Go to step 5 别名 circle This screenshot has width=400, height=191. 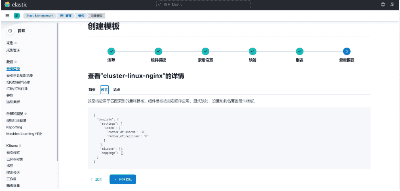[x=299, y=52]
